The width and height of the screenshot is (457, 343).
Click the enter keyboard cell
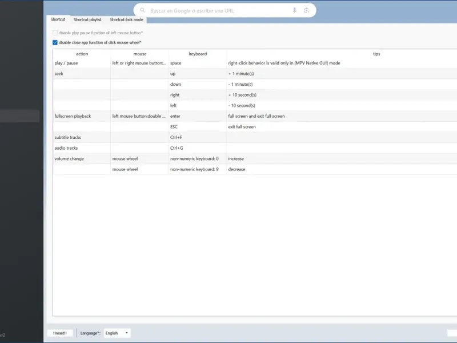point(198,116)
